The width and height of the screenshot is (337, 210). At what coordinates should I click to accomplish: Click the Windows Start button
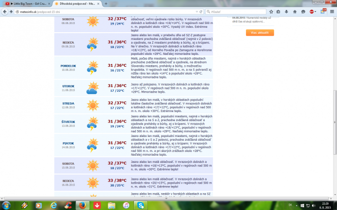(7, 205)
